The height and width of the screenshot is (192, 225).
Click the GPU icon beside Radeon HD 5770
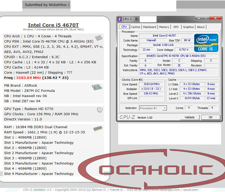tap(100, 110)
